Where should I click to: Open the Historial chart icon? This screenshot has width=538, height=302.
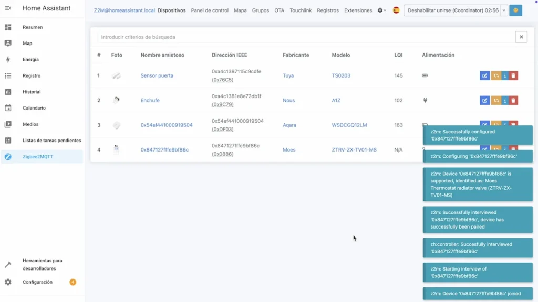pos(8,92)
